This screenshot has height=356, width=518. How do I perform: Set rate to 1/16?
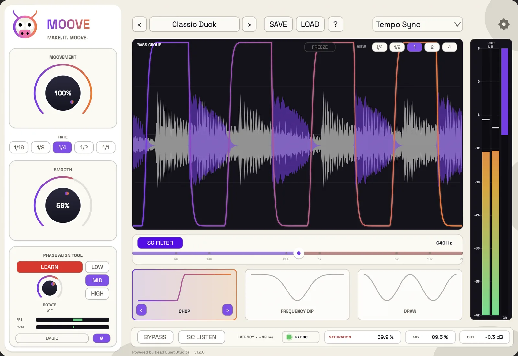tap(19, 148)
